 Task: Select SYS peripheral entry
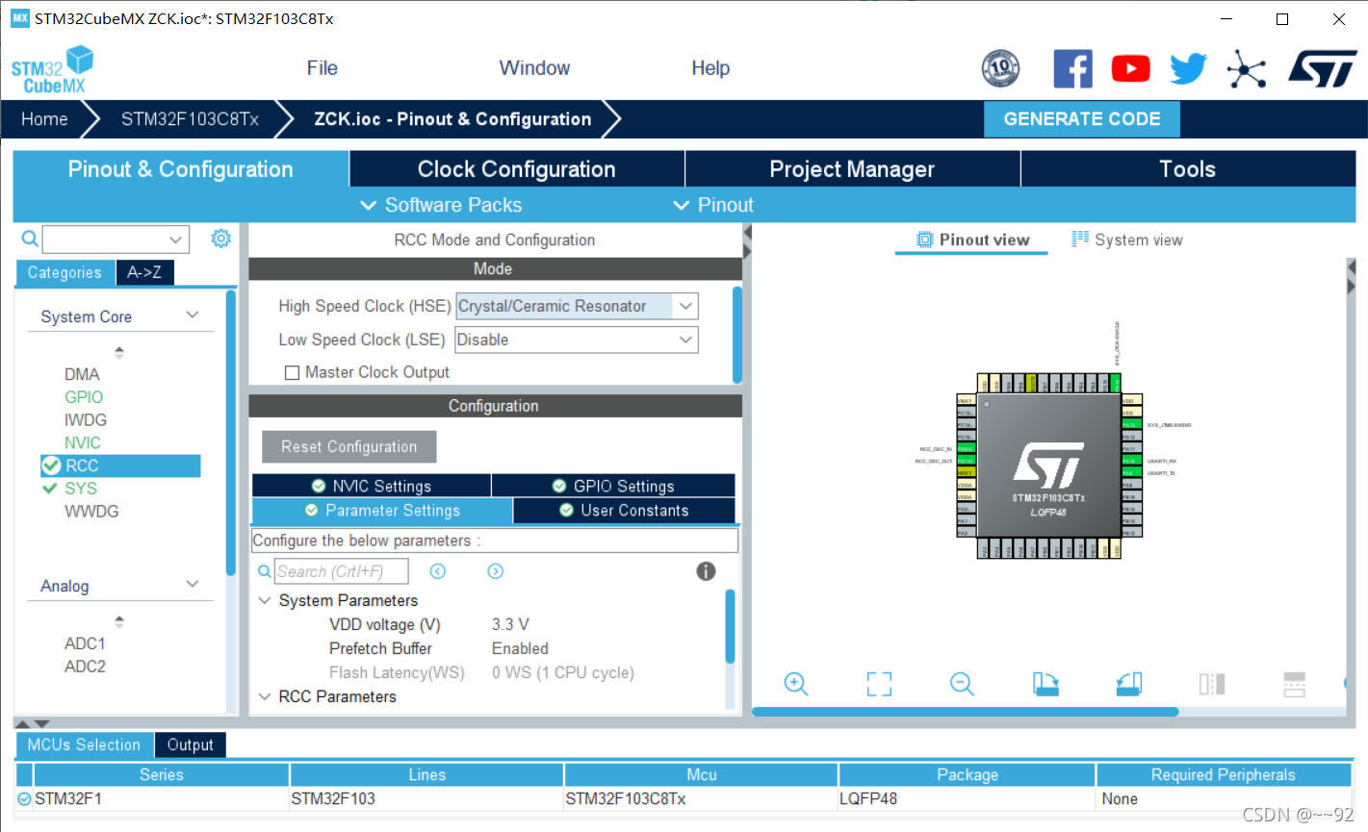pyautogui.click(x=81, y=489)
